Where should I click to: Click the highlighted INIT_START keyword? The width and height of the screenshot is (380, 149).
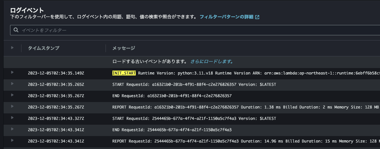point(124,73)
